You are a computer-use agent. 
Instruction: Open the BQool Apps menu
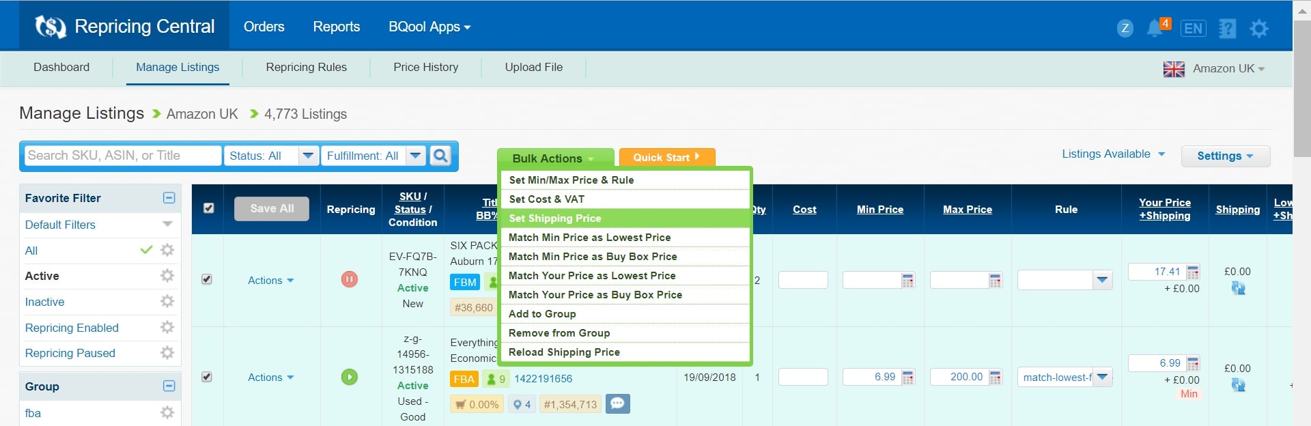429,27
